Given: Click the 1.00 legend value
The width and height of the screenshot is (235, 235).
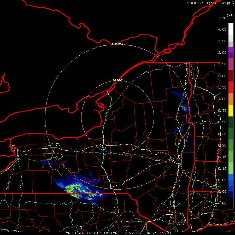Looking at the screenshot, I should tap(222, 99).
